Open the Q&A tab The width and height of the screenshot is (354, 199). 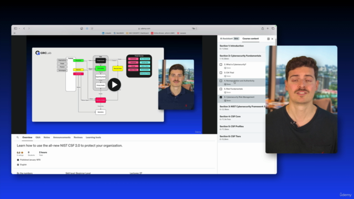coord(38,138)
